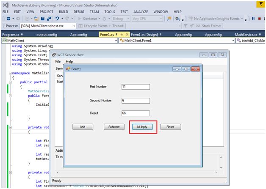Click the Break All pause icon
This screenshot has width=266, height=189.
point(253,19)
